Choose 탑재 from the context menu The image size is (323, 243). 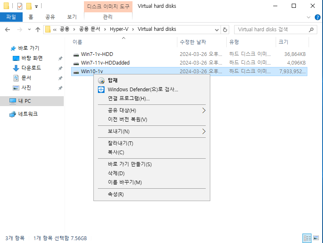click(152, 80)
